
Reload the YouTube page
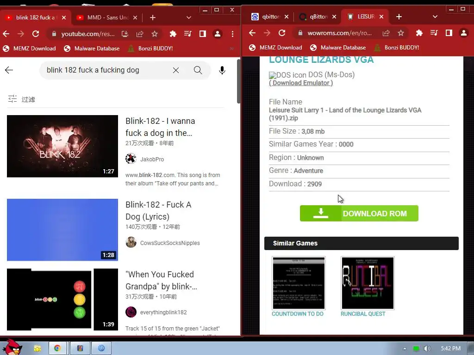pos(36,34)
